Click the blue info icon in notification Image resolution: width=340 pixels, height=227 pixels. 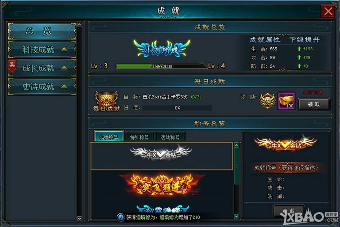(120, 217)
